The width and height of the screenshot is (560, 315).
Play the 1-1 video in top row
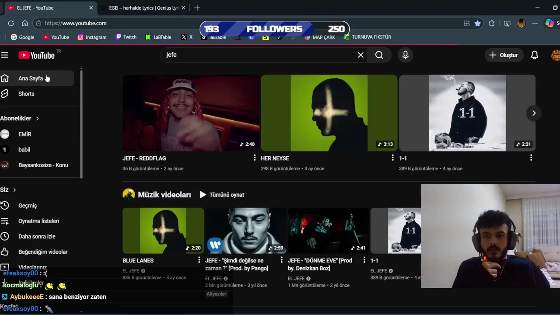467,113
